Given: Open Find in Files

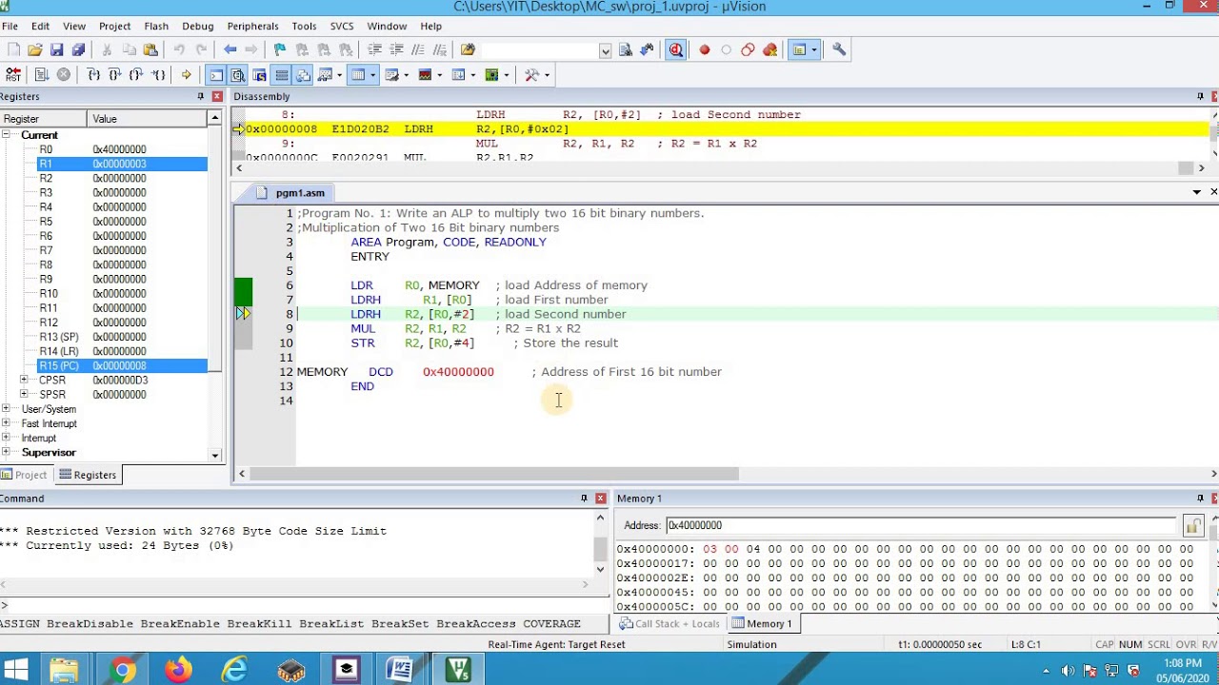Looking at the screenshot, I should pos(468,49).
